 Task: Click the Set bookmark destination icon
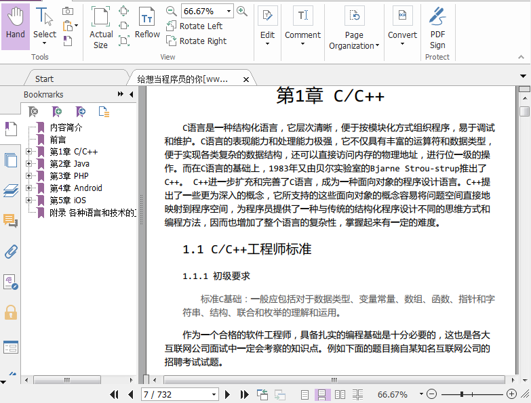[81, 112]
